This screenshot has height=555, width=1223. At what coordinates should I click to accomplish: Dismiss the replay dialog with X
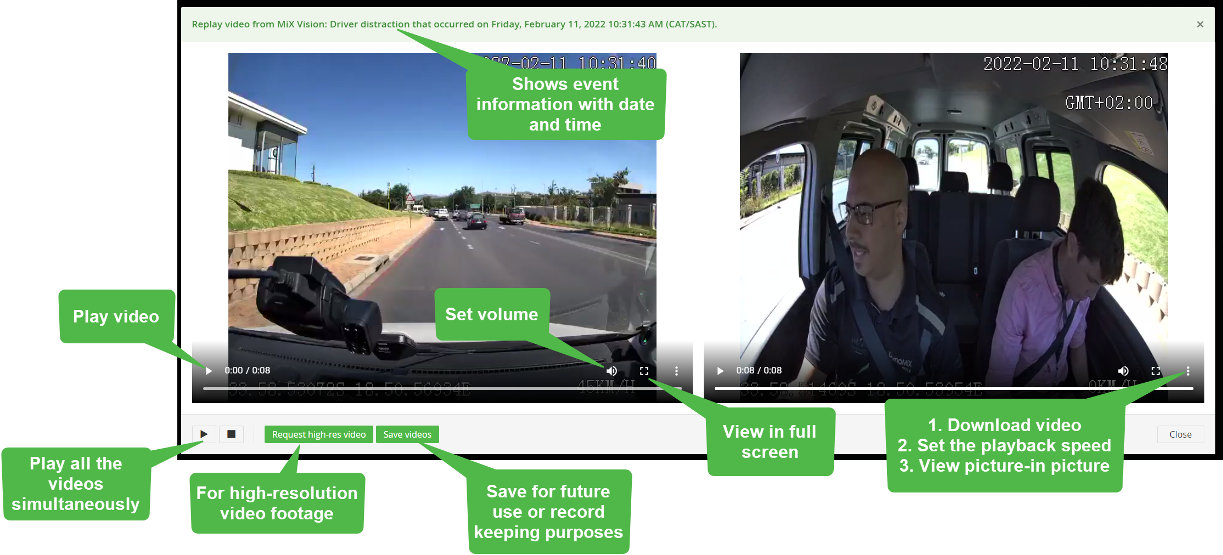1200,24
